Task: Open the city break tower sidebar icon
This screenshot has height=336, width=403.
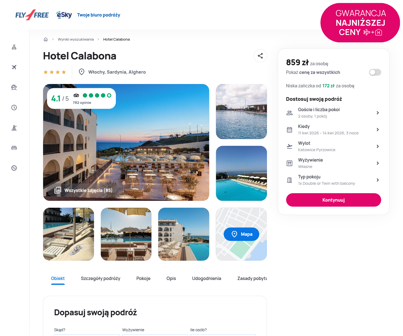Action: click(x=14, y=128)
